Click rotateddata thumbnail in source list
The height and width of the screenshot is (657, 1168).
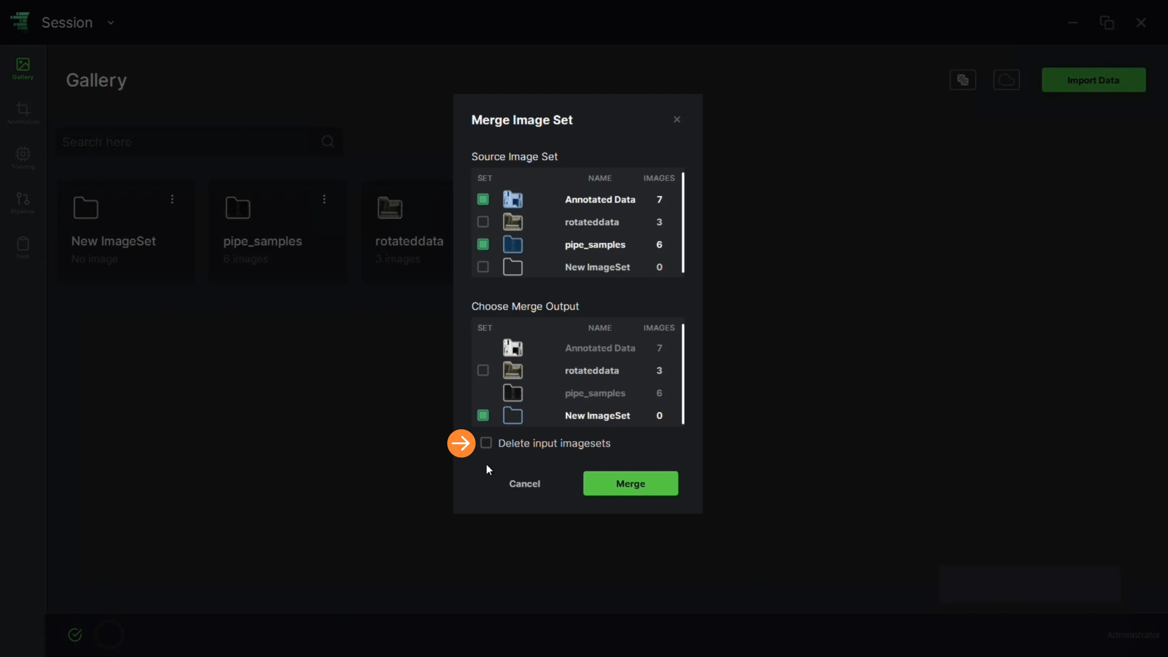click(513, 222)
